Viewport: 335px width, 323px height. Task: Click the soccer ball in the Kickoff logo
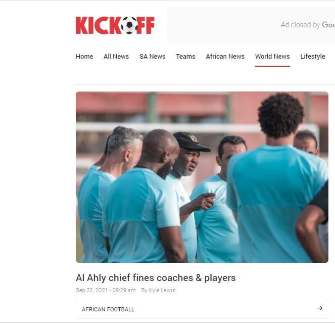click(129, 25)
